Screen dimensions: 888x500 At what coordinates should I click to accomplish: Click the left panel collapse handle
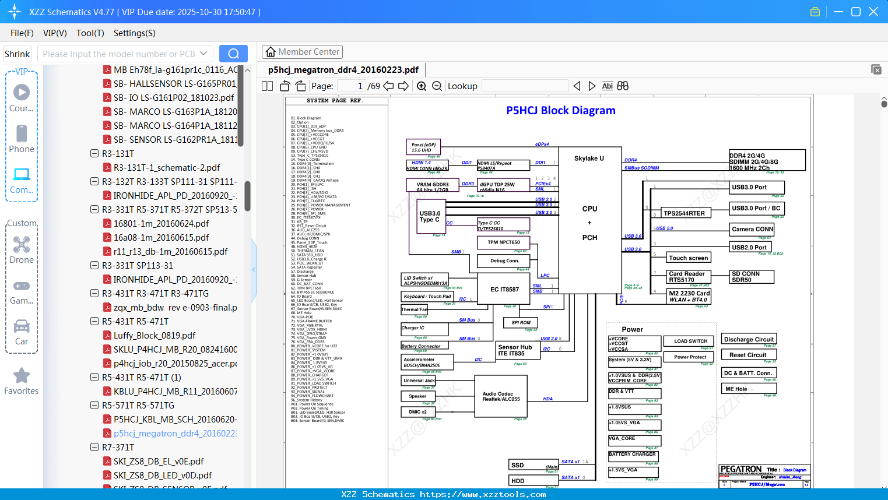pos(254,269)
